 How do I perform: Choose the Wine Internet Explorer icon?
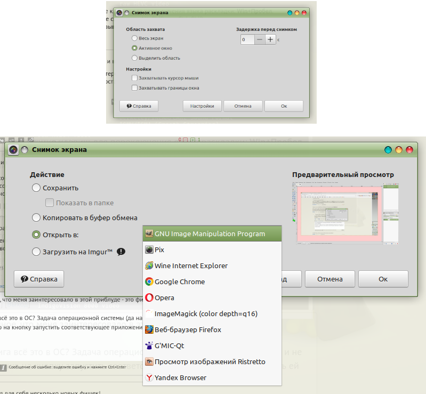pyautogui.click(x=150, y=266)
